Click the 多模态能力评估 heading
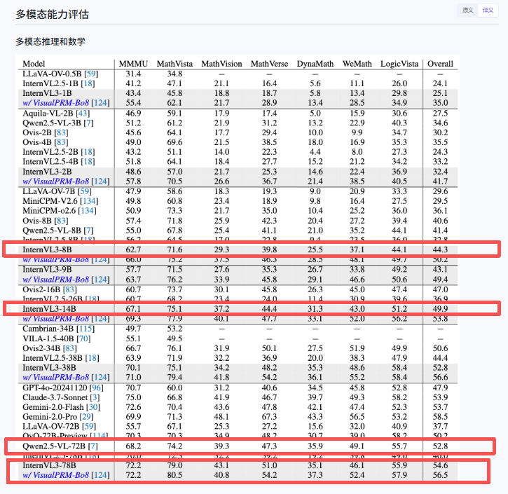This screenshot has width=508, height=494. pyautogui.click(x=52, y=14)
